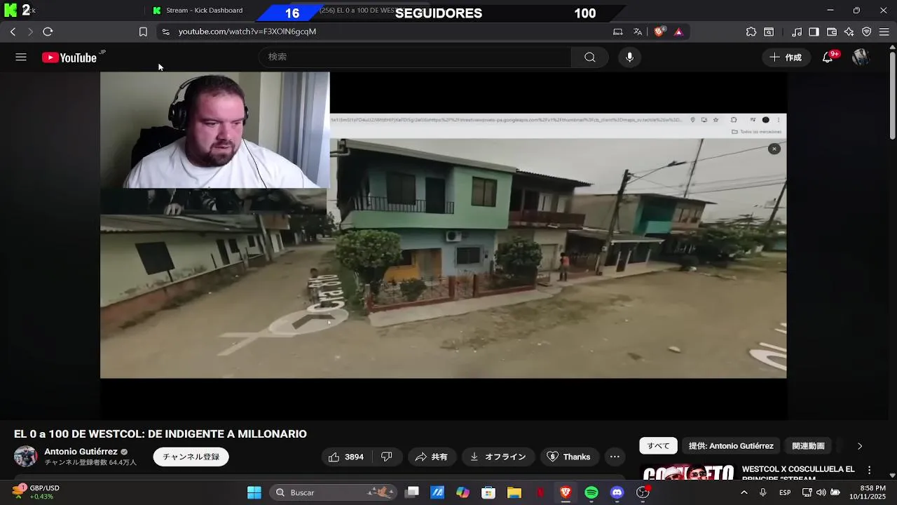Image resolution: width=897 pixels, height=505 pixels.
Task: Go back in the browser
Action: click(13, 32)
